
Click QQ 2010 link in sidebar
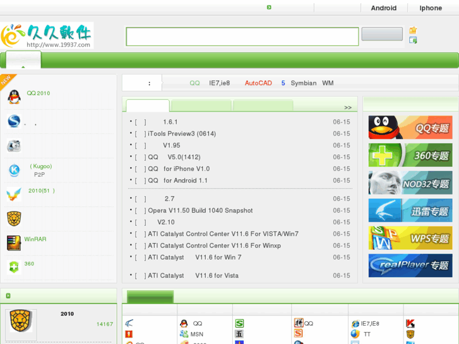click(39, 93)
